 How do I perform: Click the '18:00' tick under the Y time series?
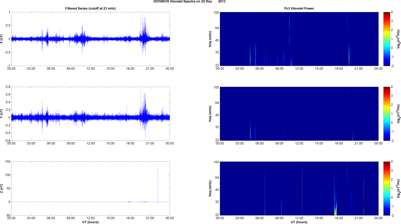click(130, 143)
